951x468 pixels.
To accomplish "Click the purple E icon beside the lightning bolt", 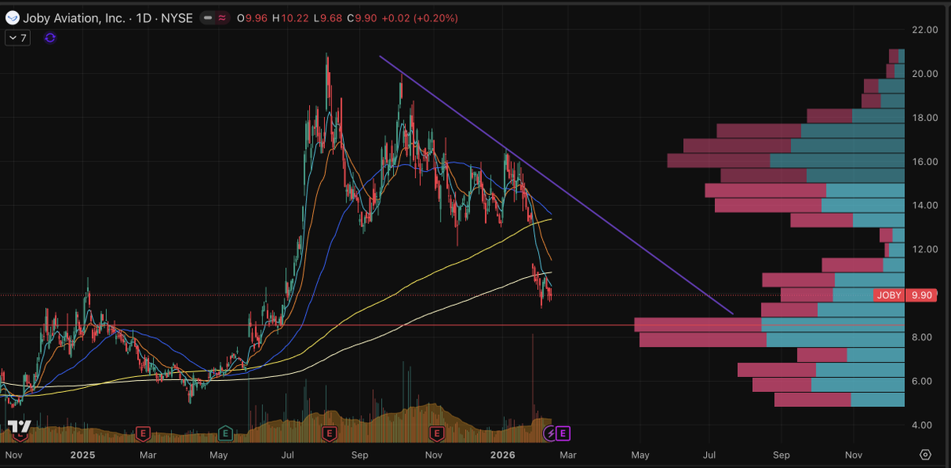I will click(x=563, y=433).
